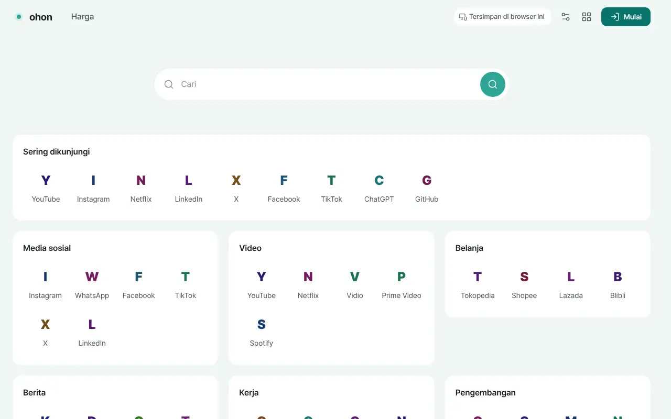Open ChatGPT shortcut tile

(x=379, y=188)
